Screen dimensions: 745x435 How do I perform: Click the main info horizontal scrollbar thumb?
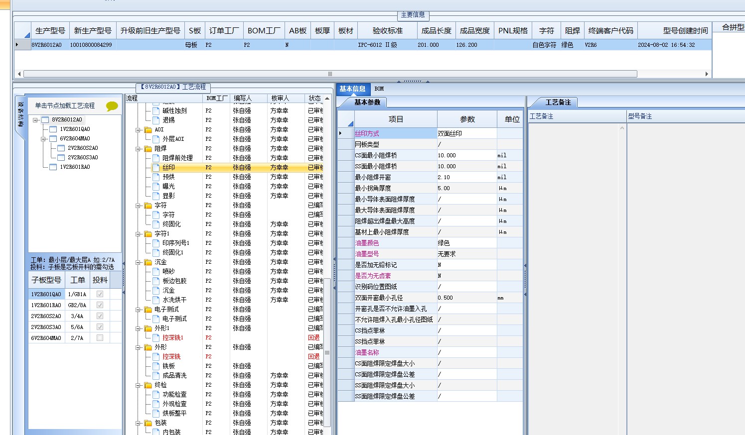point(330,74)
